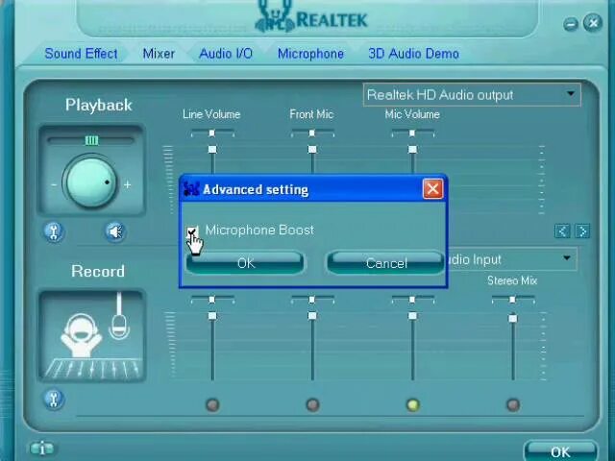This screenshot has width=615, height=461.
Task: Toggle the Microphone Boost checkbox
Action: click(x=192, y=230)
